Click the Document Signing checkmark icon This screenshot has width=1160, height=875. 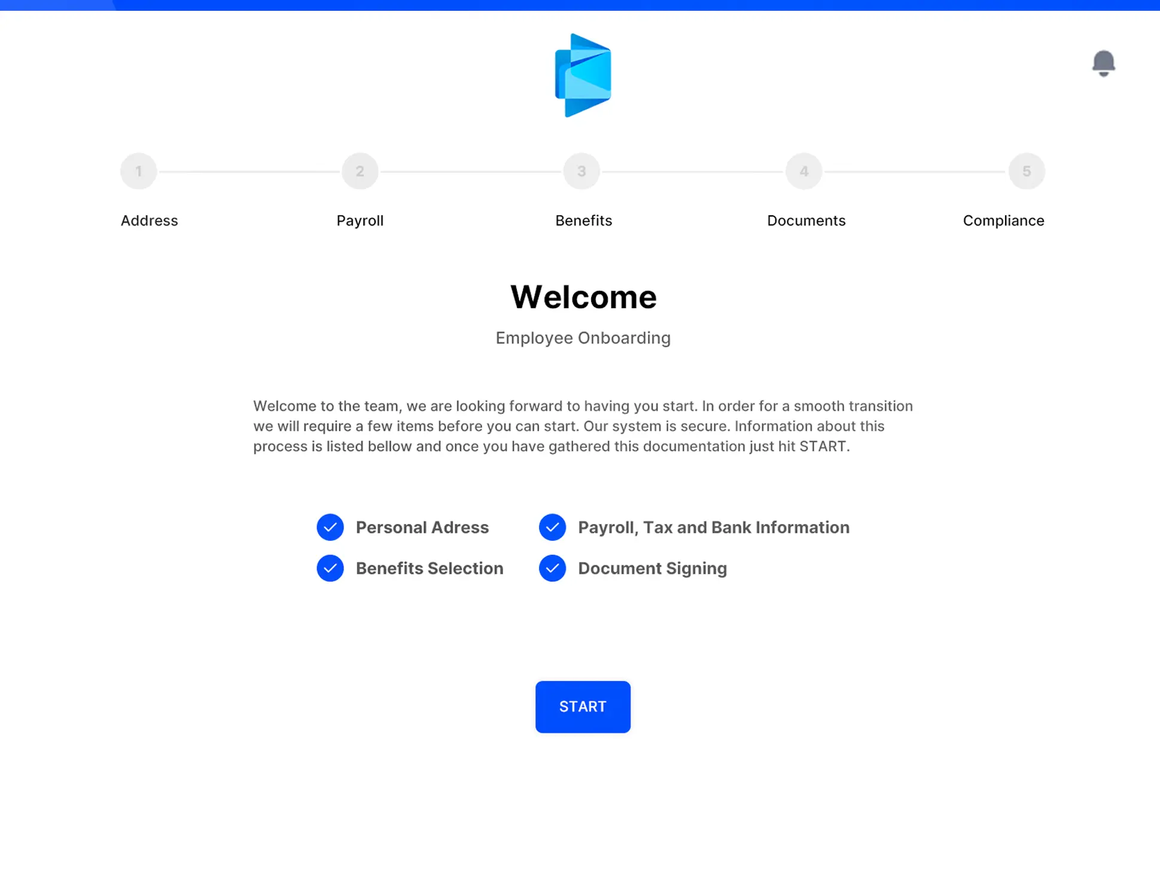(x=552, y=568)
